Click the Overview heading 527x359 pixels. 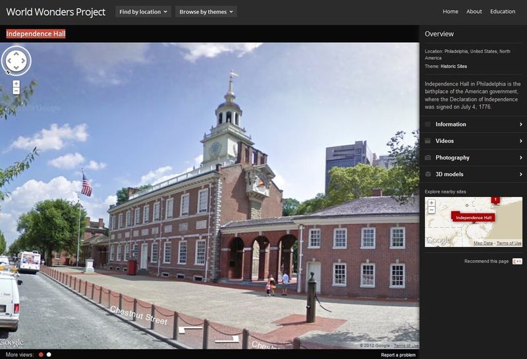[x=439, y=34]
